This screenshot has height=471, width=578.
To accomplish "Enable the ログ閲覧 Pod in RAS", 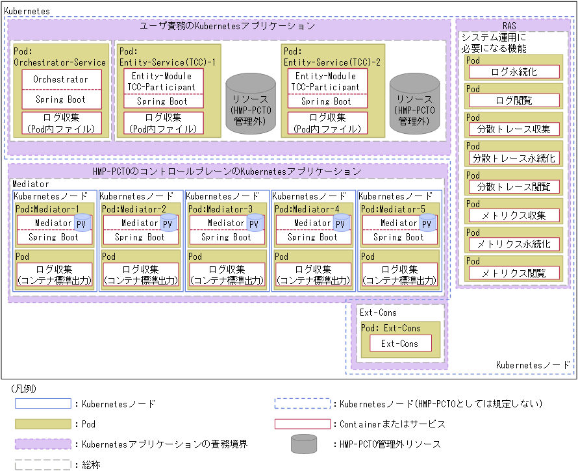I will pos(514,100).
